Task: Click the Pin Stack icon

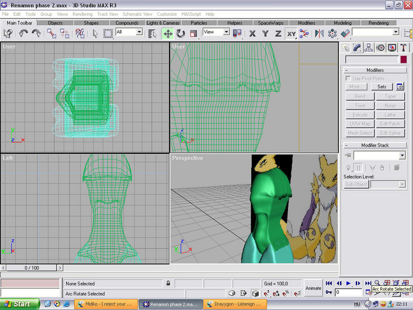Action: 348,155
